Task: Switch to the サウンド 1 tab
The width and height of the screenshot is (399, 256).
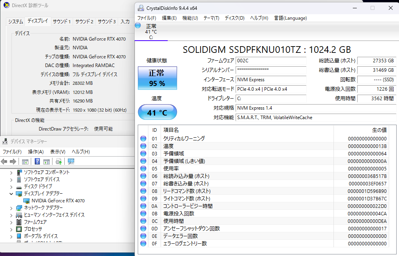Action: click(62, 22)
